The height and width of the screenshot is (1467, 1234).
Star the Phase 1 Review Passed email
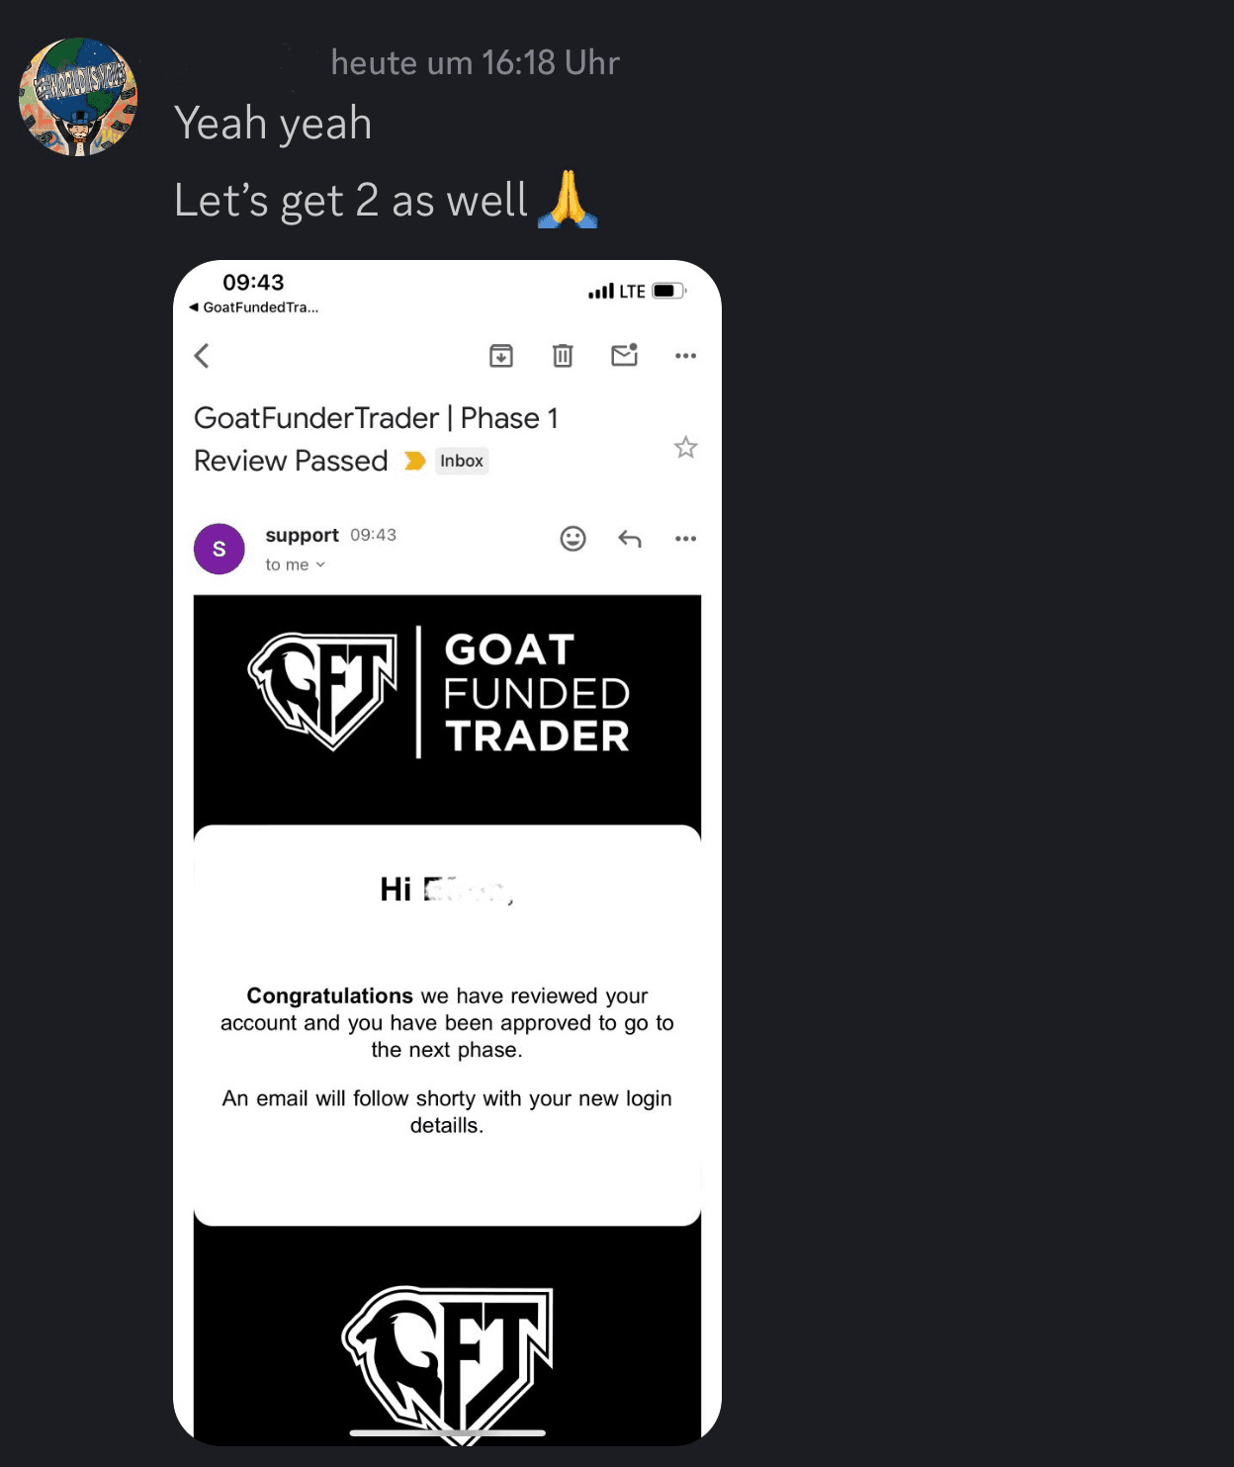coord(685,448)
